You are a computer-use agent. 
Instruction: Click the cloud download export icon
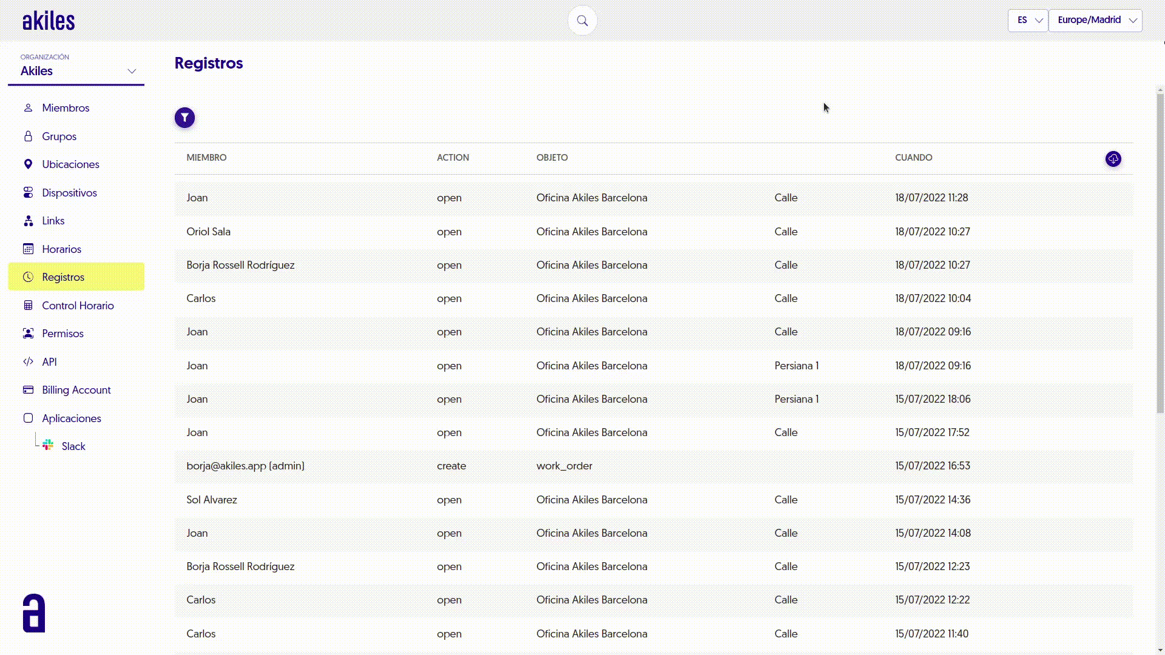pyautogui.click(x=1113, y=159)
